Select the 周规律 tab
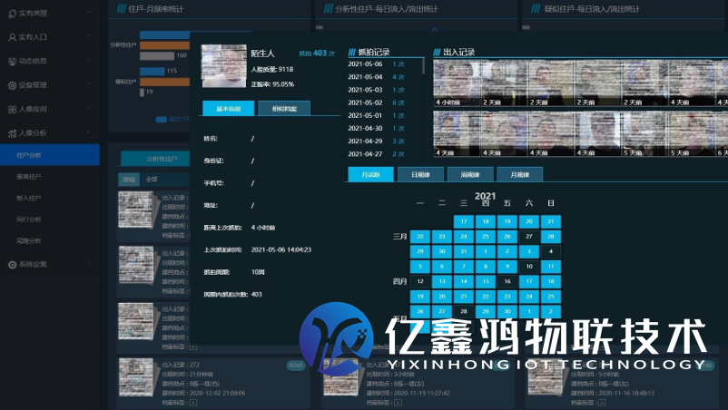728x410 pixels. tap(470, 174)
